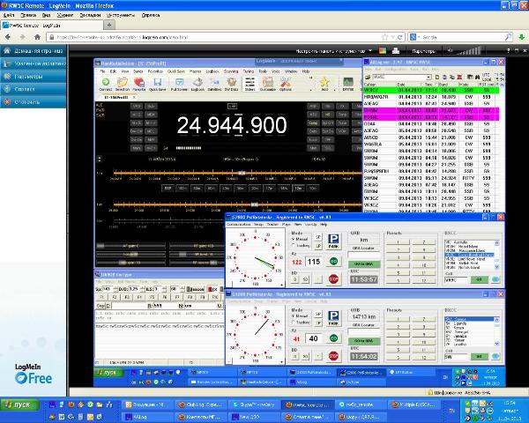Click the Quick Save floppy icon
Screen dimensions: 529x423
158,84
